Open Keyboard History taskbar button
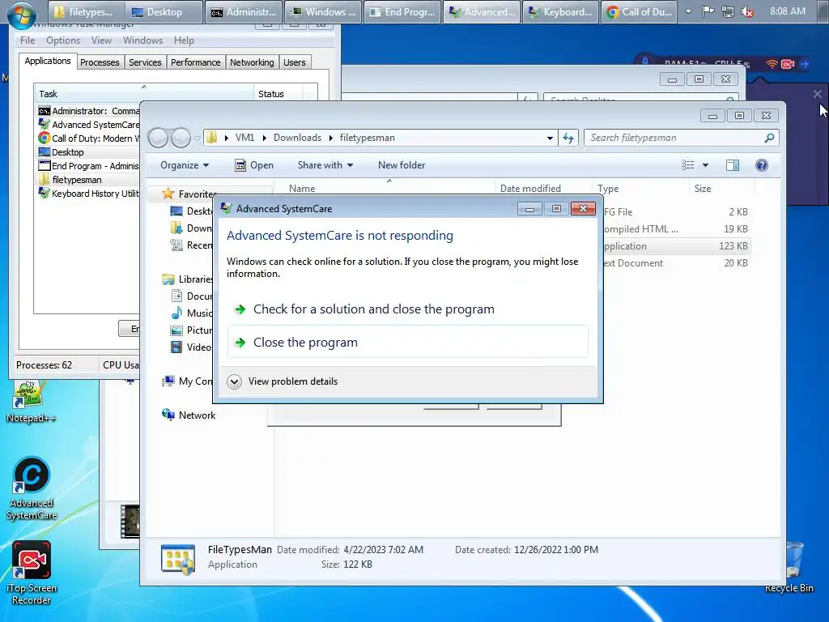 click(560, 11)
